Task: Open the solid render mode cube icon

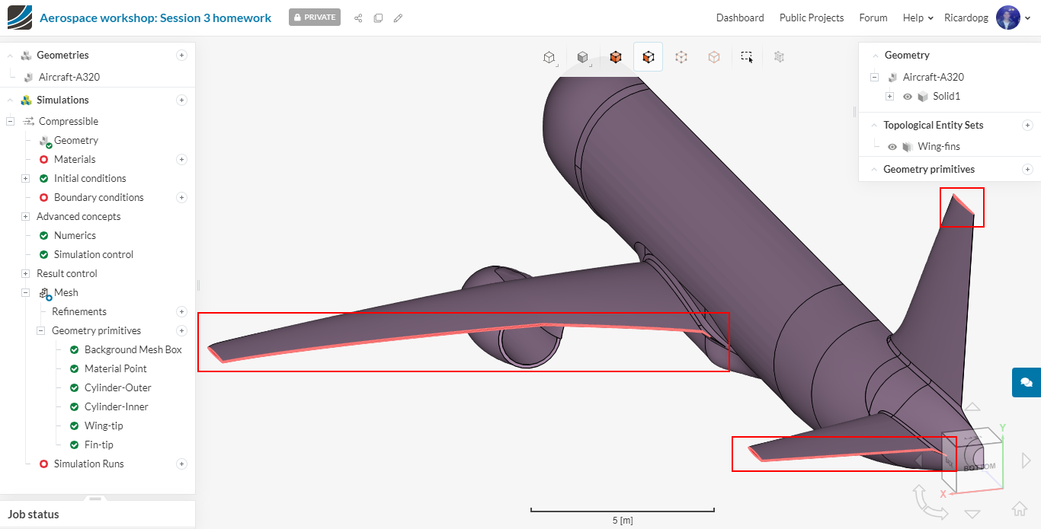Action: click(582, 57)
